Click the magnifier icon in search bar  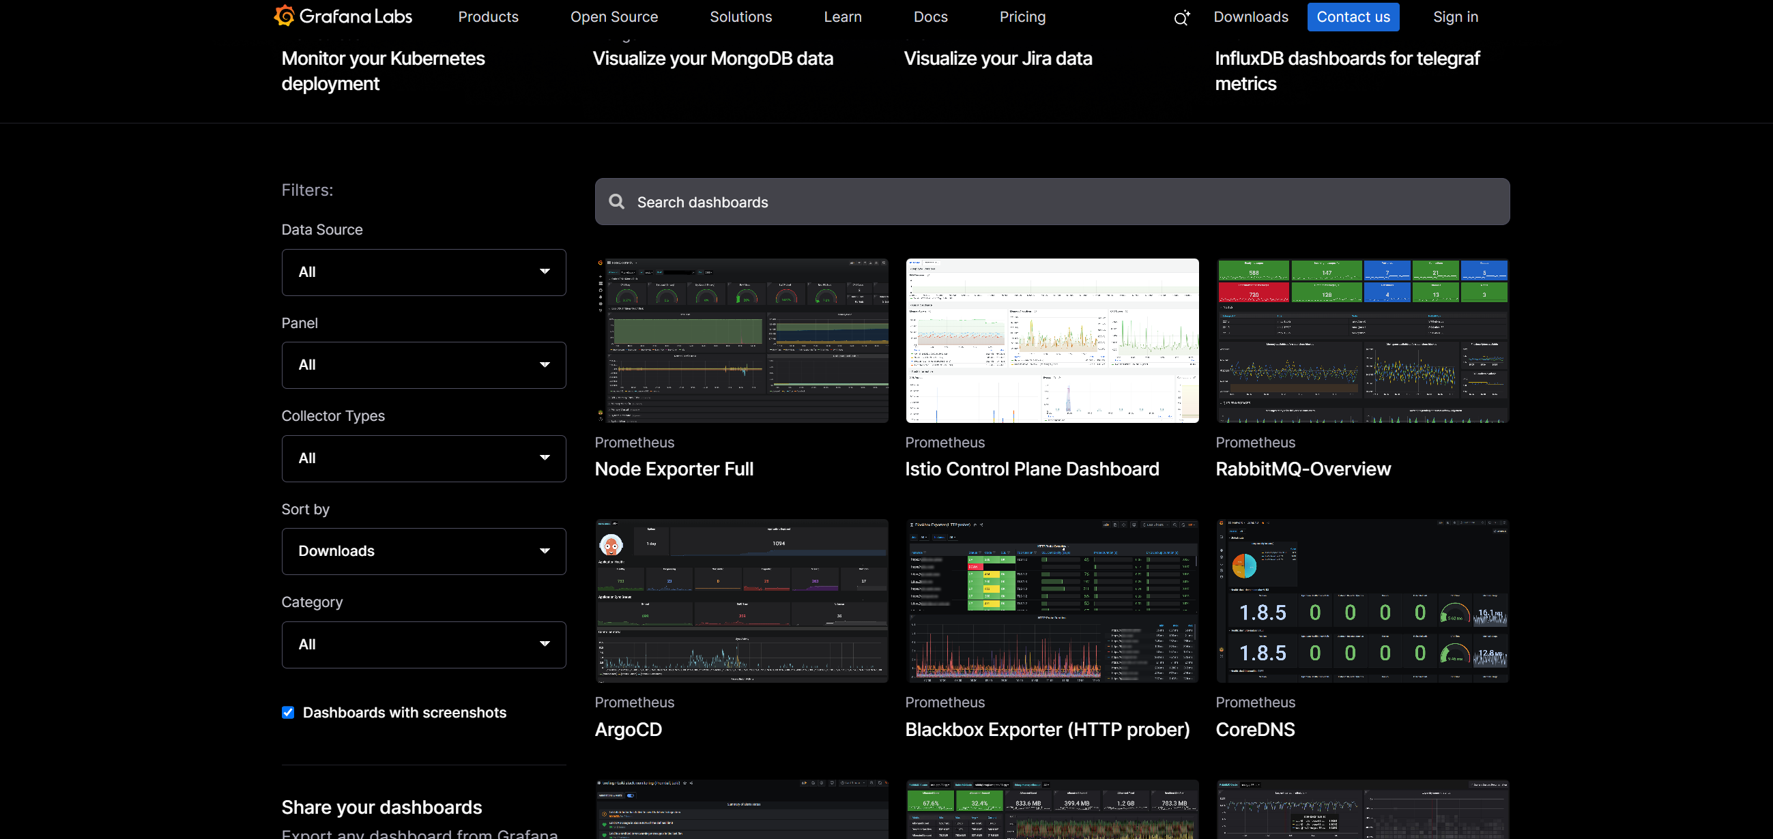point(617,201)
